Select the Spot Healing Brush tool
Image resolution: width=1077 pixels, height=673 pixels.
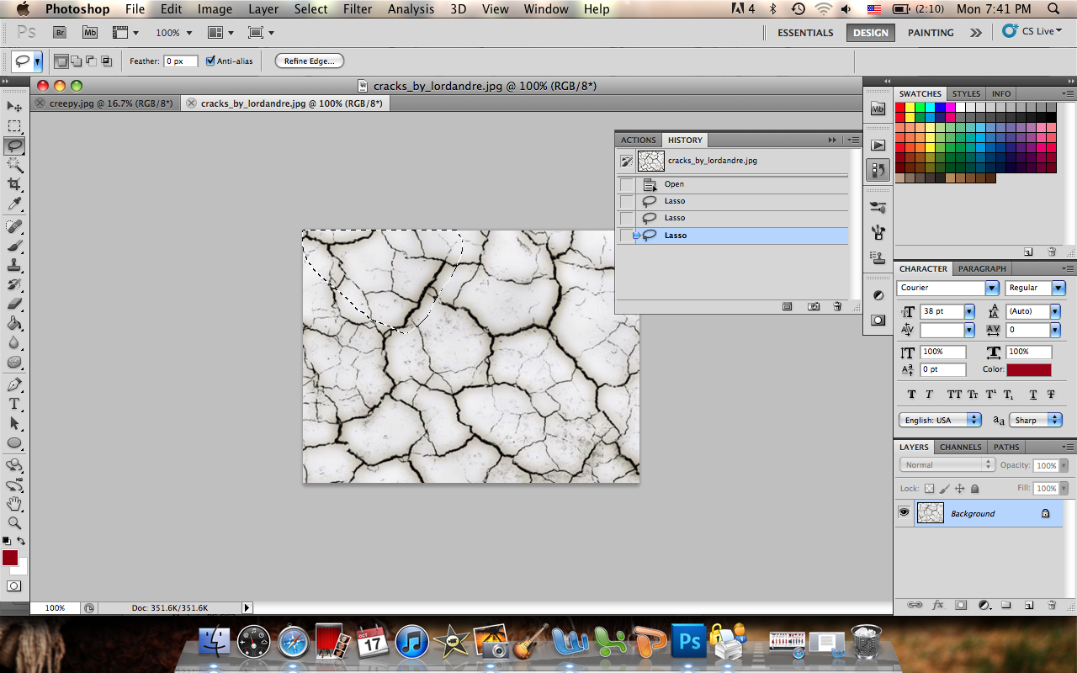(x=14, y=226)
